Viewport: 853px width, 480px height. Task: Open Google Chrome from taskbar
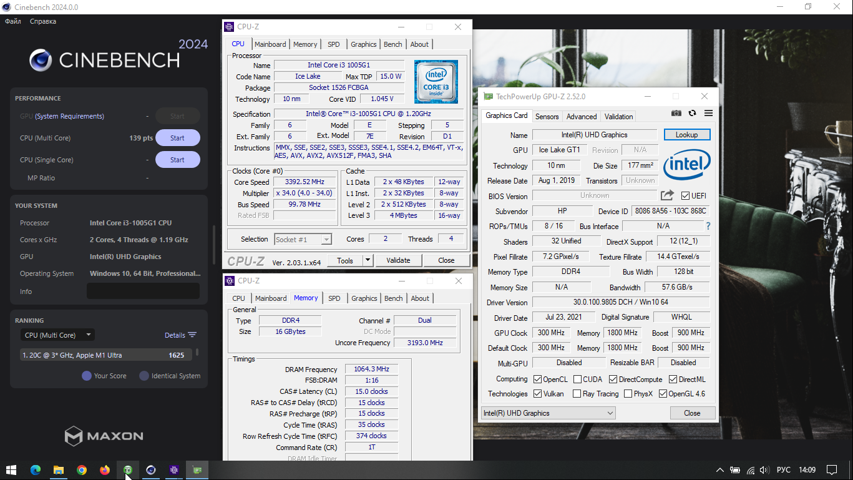tap(82, 470)
